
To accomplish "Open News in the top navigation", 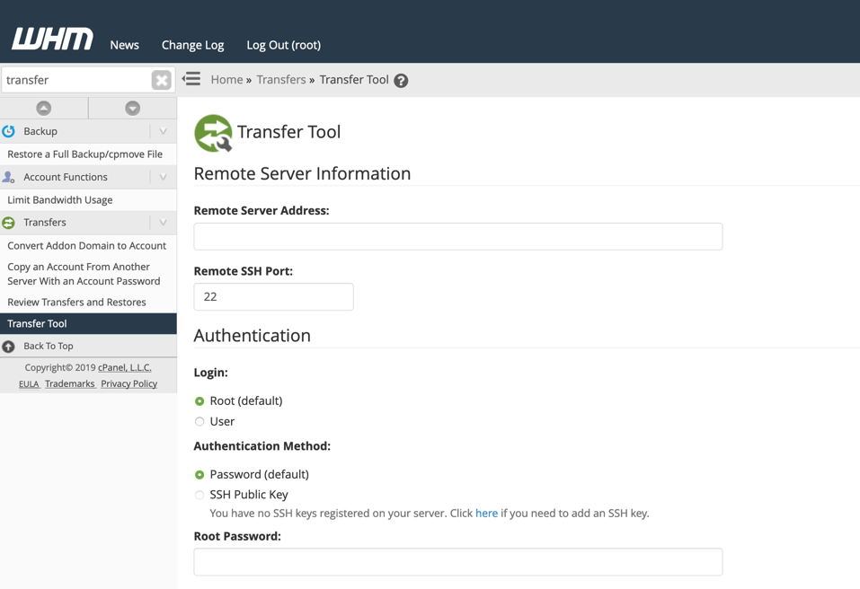I will pyautogui.click(x=124, y=45).
